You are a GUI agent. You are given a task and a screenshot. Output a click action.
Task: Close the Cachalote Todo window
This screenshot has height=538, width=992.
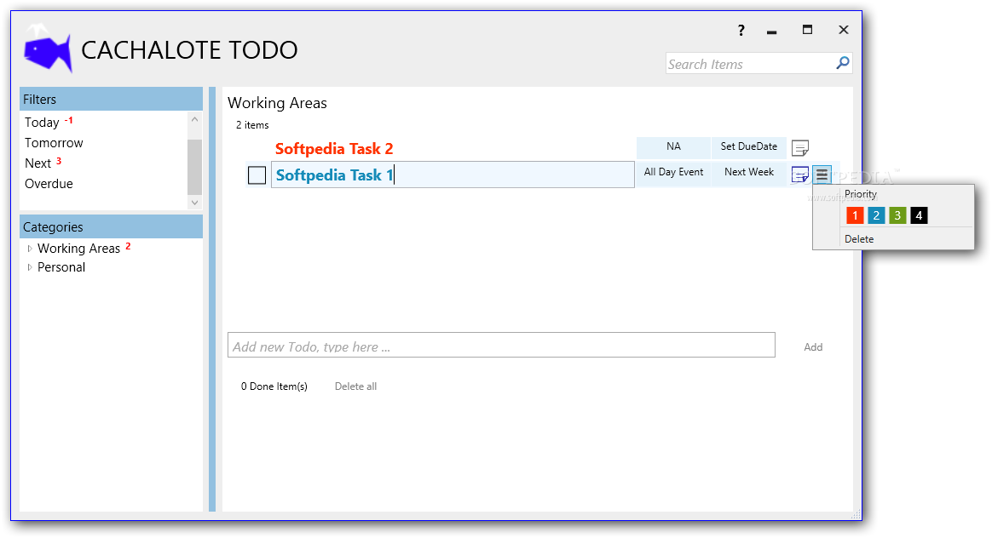click(x=844, y=30)
